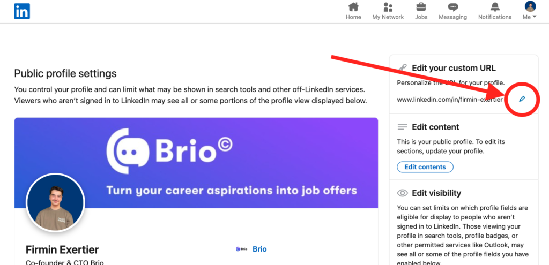549x265 pixels.
Task: Open the Messaging chat icon
Action: (x=452, y=7)
